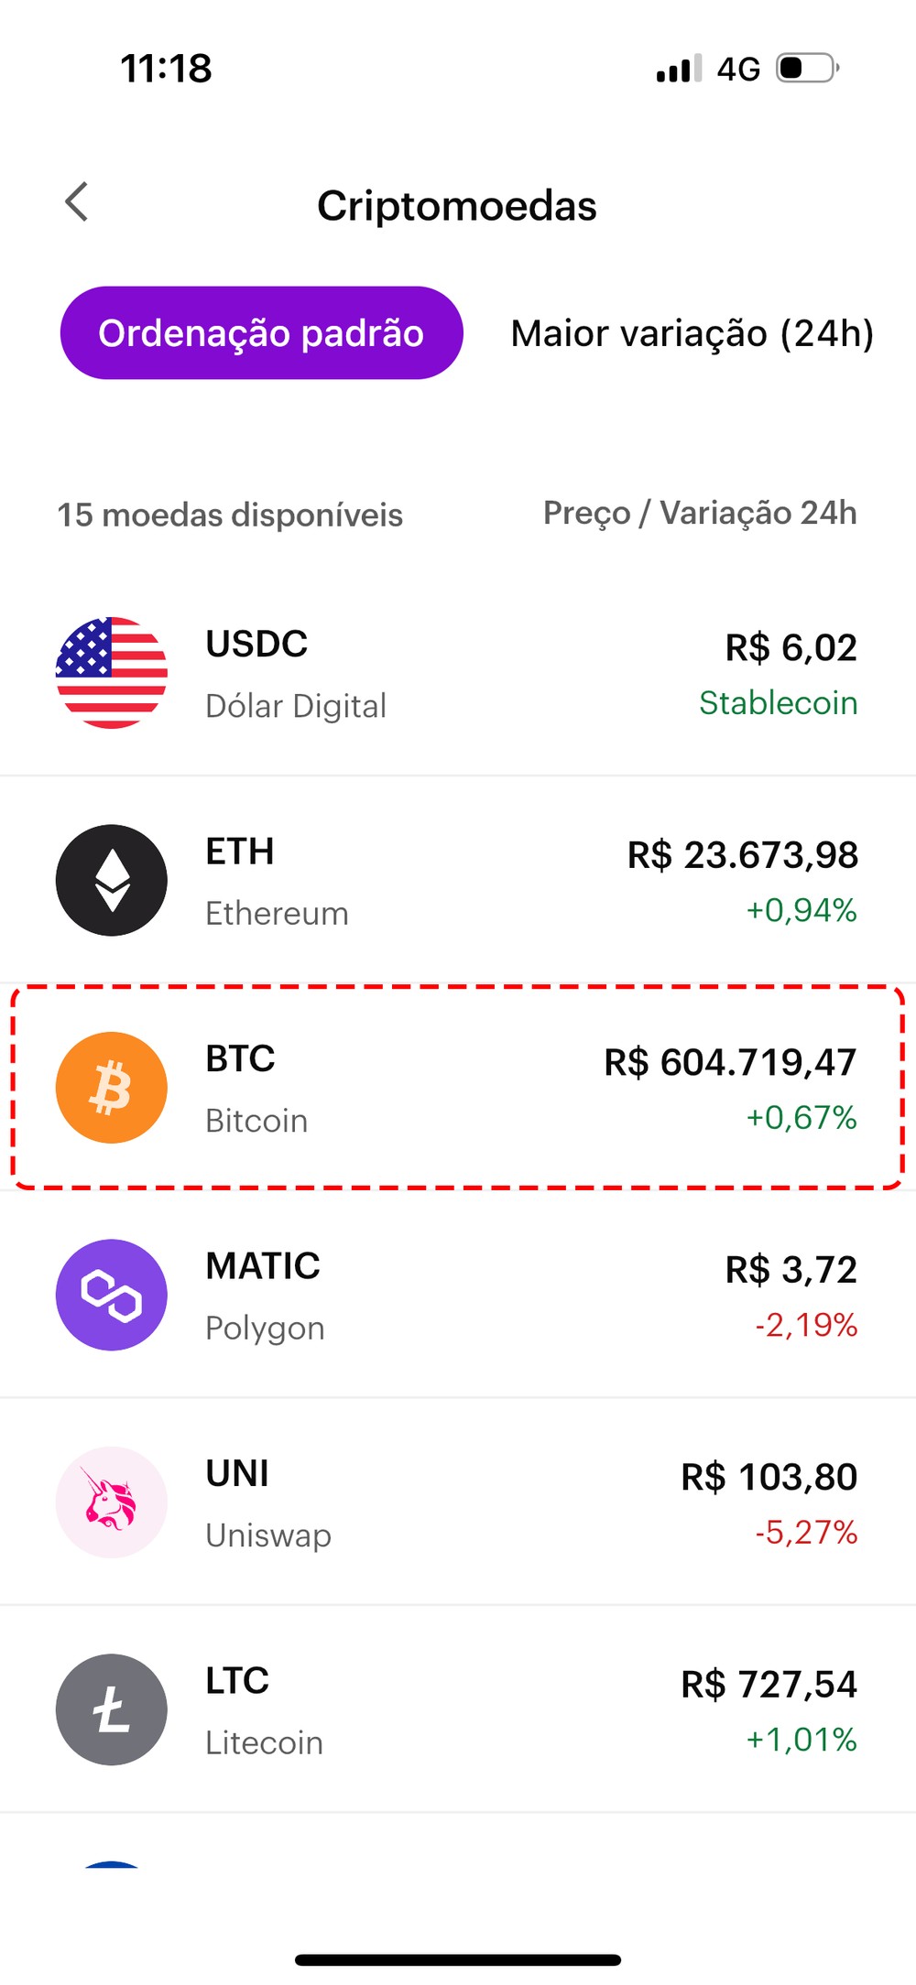The width and height of the screenshot is (916, 1985).
Task: Tap the USDC American flag icon
Action: (112, 673)
